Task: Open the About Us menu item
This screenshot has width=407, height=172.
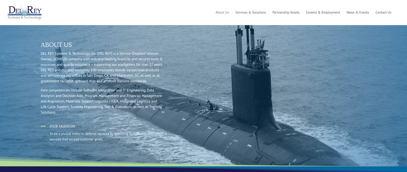Action: click(222, 13)
